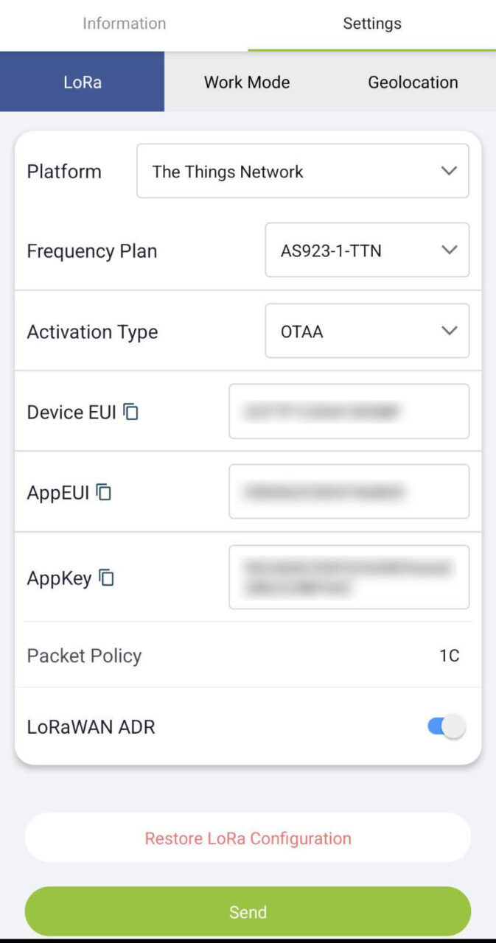Click the Frequency Plan chevron arrow
496x943 pixels.
point(450,250)
